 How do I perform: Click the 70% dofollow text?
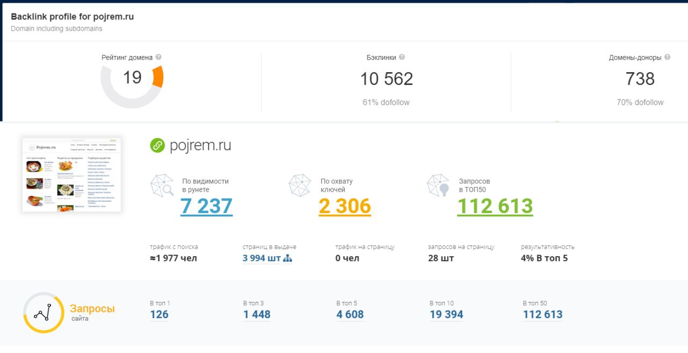640,102
